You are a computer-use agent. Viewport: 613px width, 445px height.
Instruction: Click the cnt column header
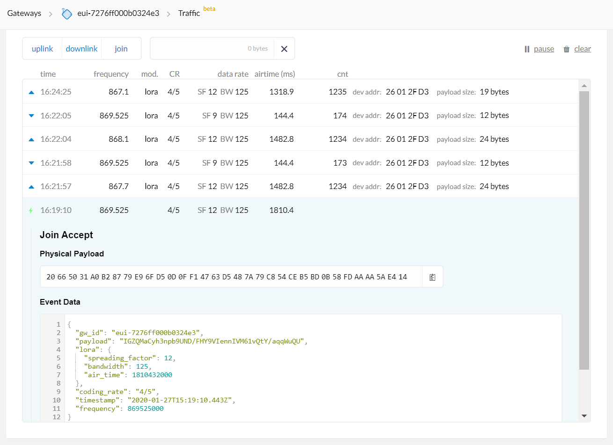click(x=343, y=74)
